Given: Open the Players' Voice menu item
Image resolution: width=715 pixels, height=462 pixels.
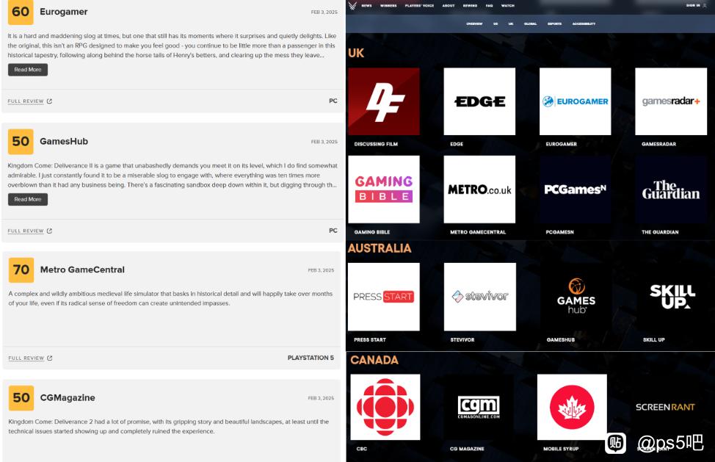Looking at the screenshot, I should [x=419, y=6].
